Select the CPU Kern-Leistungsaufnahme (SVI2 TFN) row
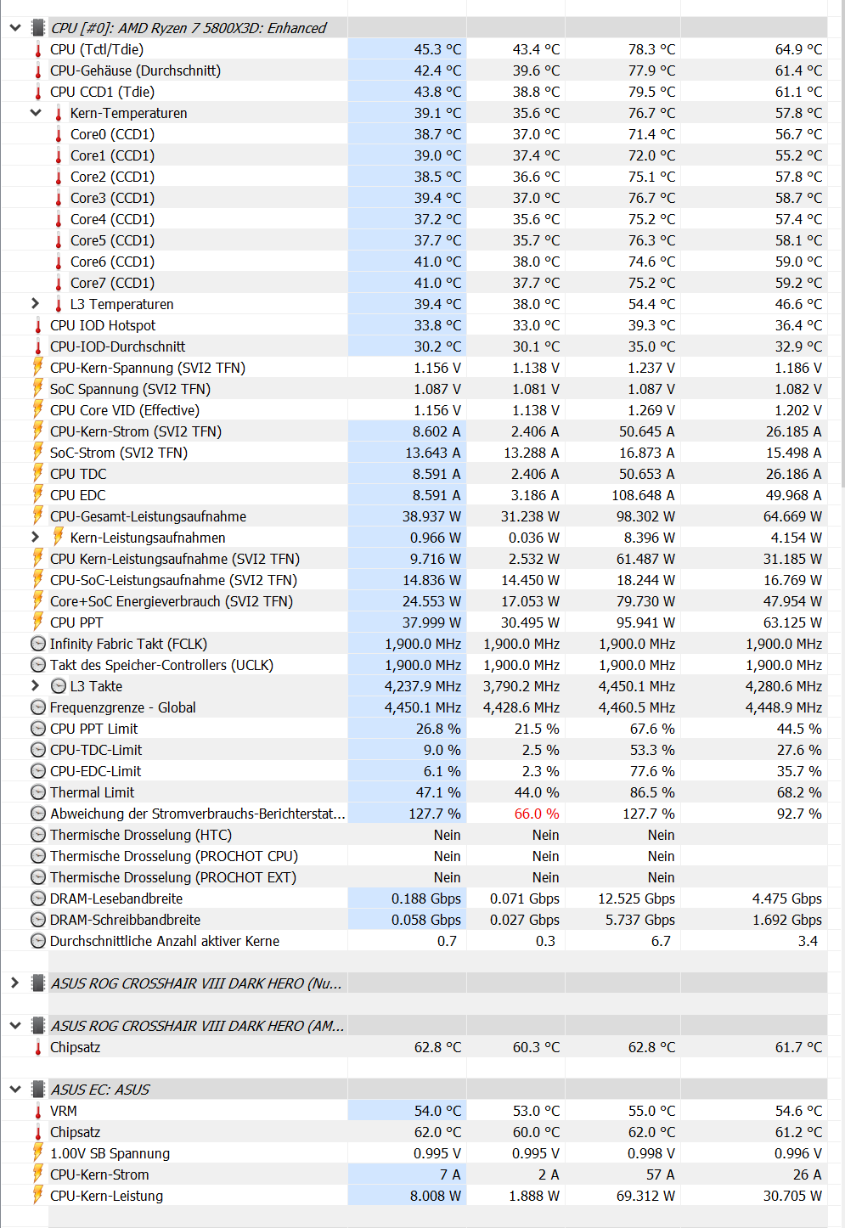Viewport: 845px width, 1228px height. [x=414, y=559]
